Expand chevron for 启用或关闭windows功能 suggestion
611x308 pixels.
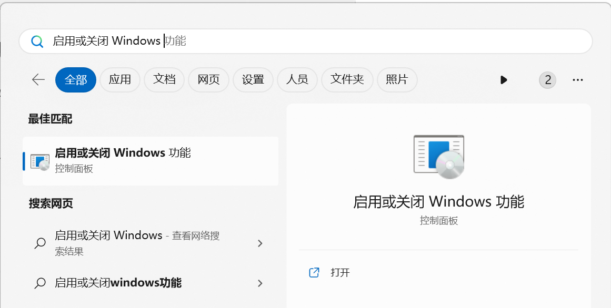[261, 283]
